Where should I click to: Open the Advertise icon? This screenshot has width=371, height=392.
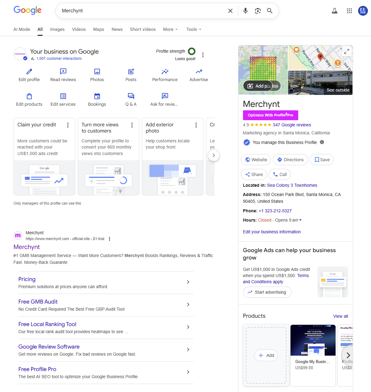pyautogui.click(x=199, y=72)
